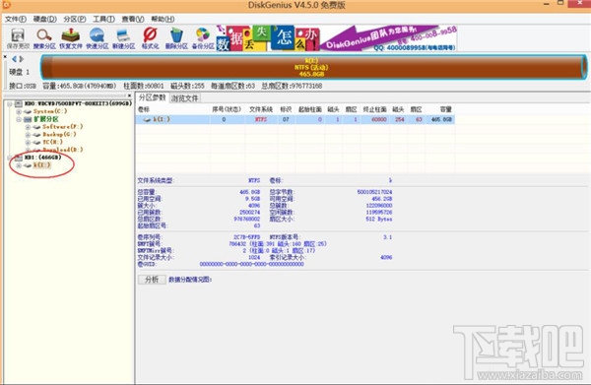Click the 500105217024 total bytes value

(x=374, y=192)
